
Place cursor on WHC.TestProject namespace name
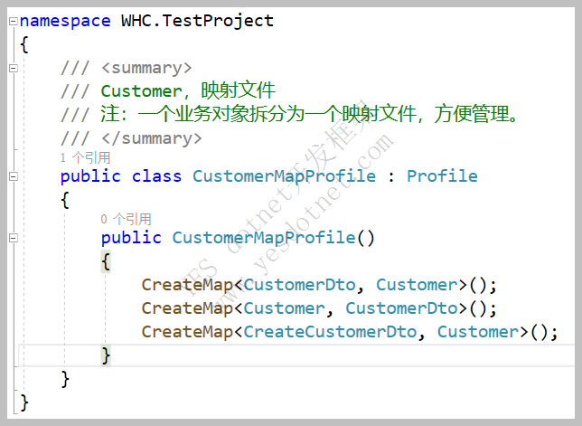197,20
